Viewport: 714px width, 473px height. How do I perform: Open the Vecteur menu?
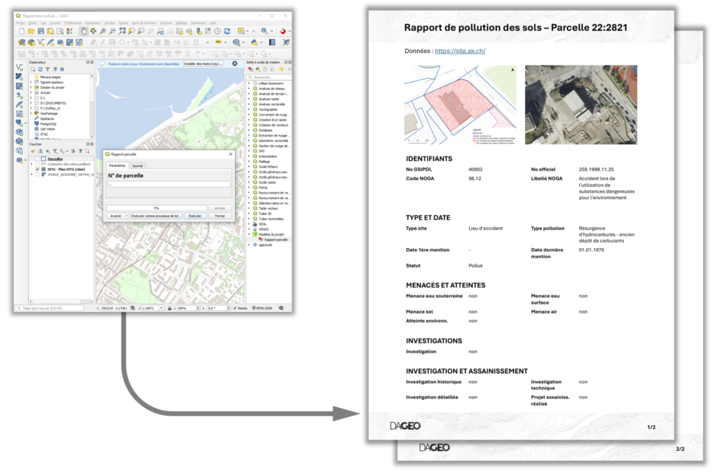pyautogui.click(x=107, y=22)
